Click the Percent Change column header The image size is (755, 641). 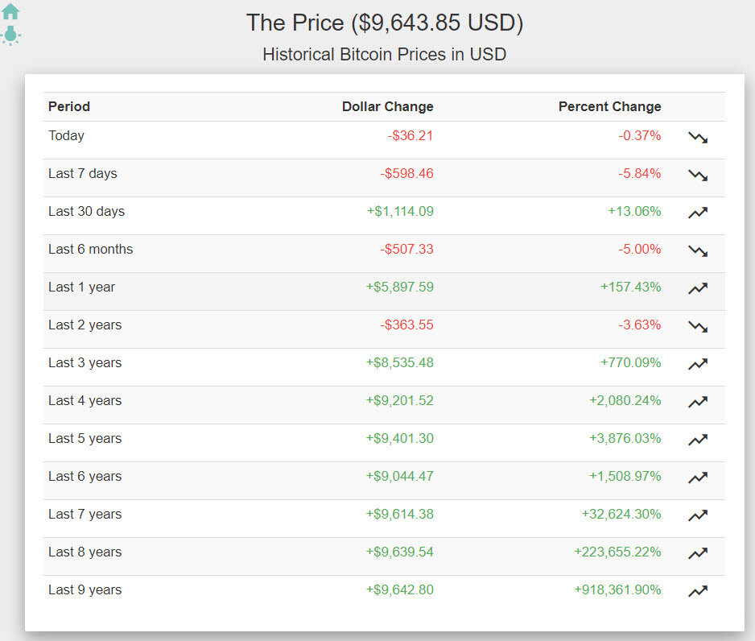[x=609, y=106]
